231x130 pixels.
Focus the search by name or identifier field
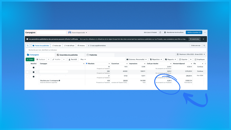pos(116,50)
